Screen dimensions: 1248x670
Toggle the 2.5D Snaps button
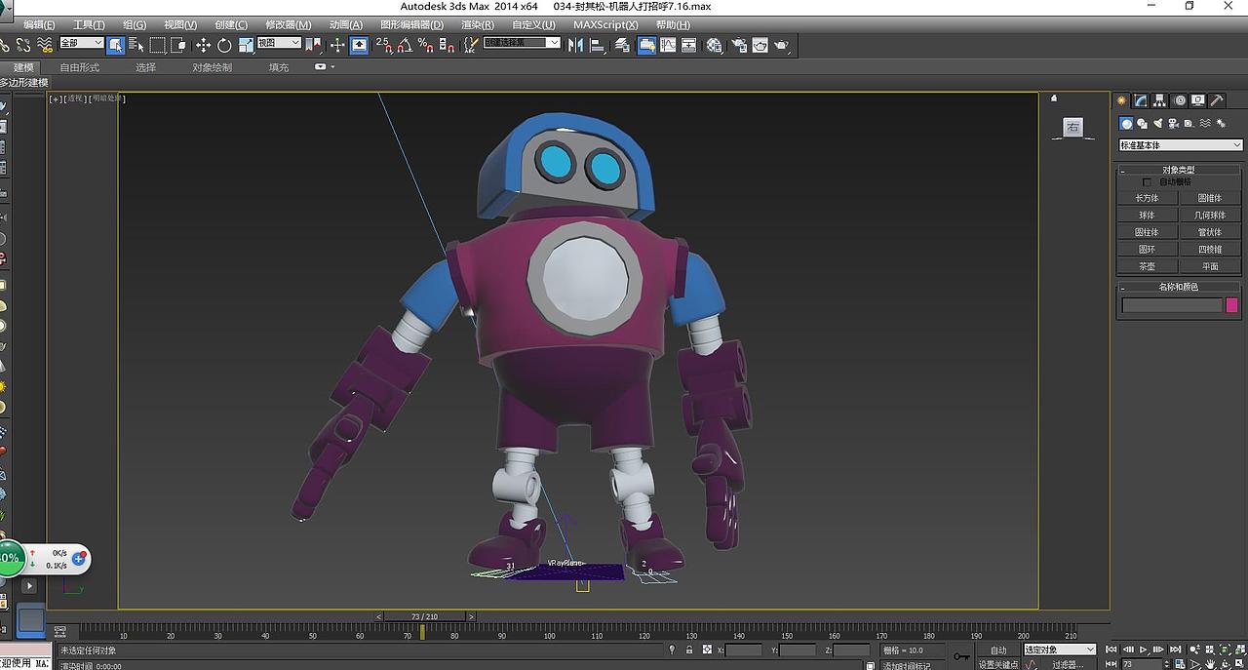tap(383, 45)
